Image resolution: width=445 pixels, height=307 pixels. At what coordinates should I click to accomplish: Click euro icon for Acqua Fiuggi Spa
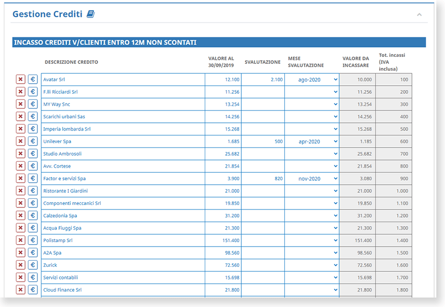click(33, 228)
